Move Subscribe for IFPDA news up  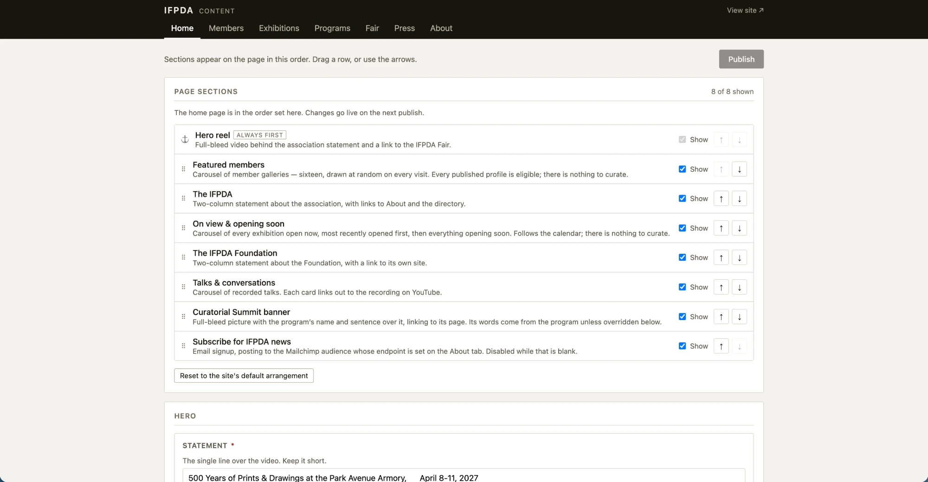pyautogui.click(x=721, y=346)
